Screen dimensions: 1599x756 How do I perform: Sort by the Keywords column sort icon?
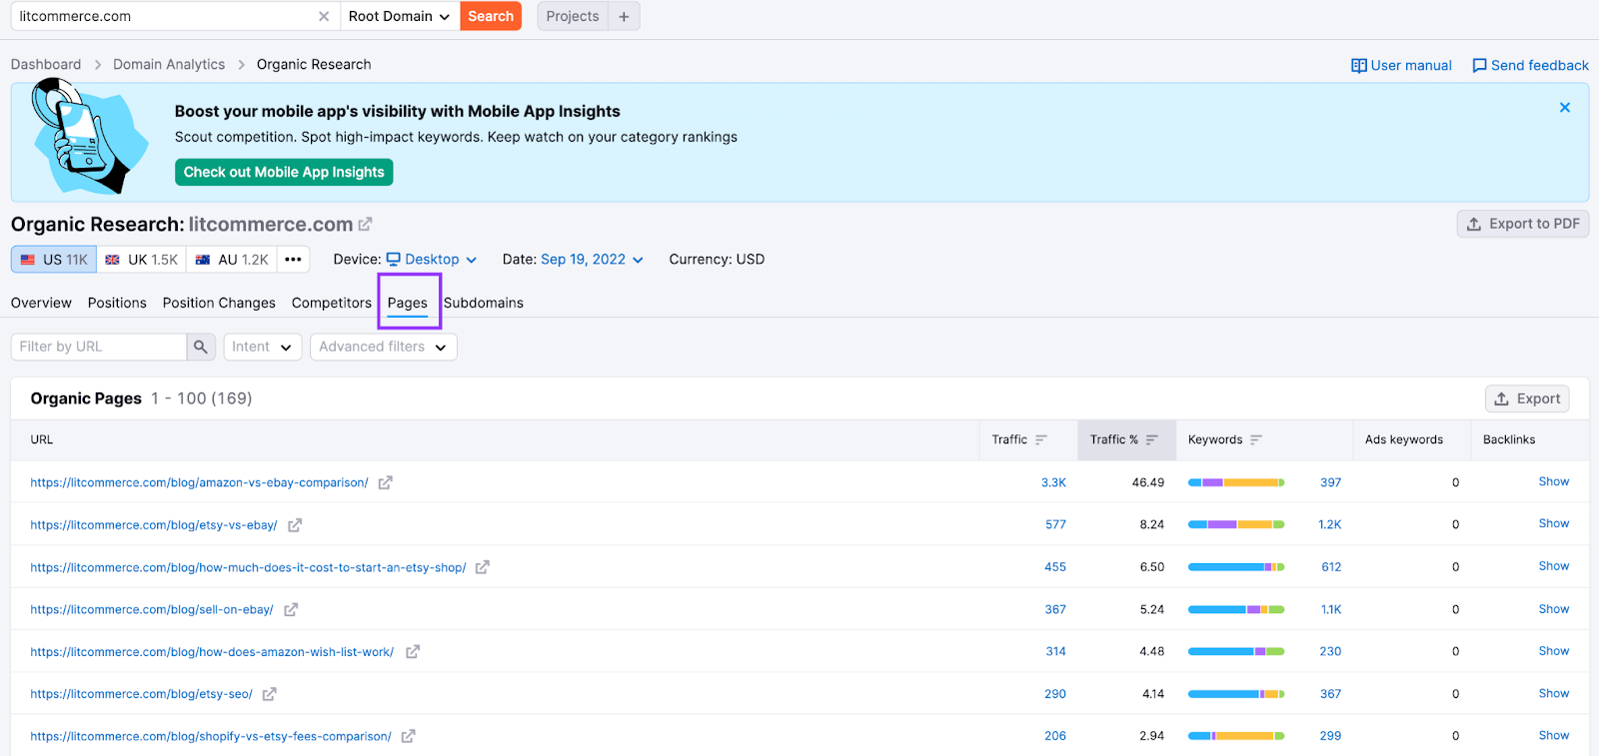click(1256, 439)
